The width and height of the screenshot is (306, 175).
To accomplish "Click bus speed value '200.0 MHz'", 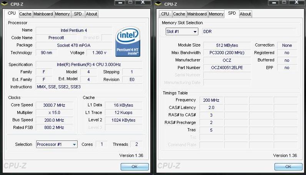I will (x=54, y=120).
